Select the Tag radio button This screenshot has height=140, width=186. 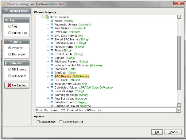coord(10,26)
